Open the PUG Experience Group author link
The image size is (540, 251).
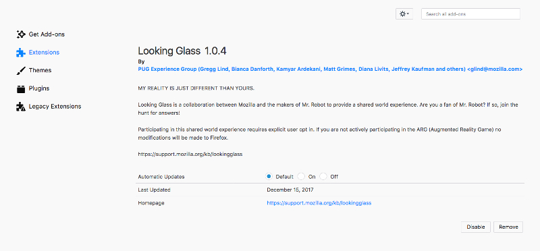pos(330,69)
